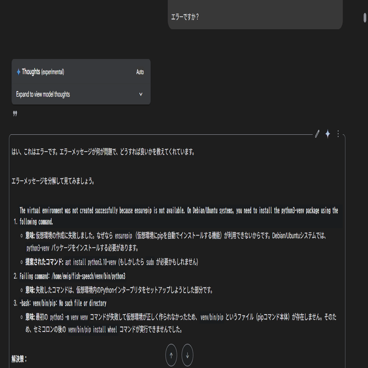Click the blue sparkle Thoughts icon
This screenshot has width=368, height=368.
tap(19, 72)
